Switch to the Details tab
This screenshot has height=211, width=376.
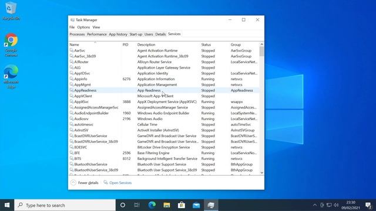[160, 34]
